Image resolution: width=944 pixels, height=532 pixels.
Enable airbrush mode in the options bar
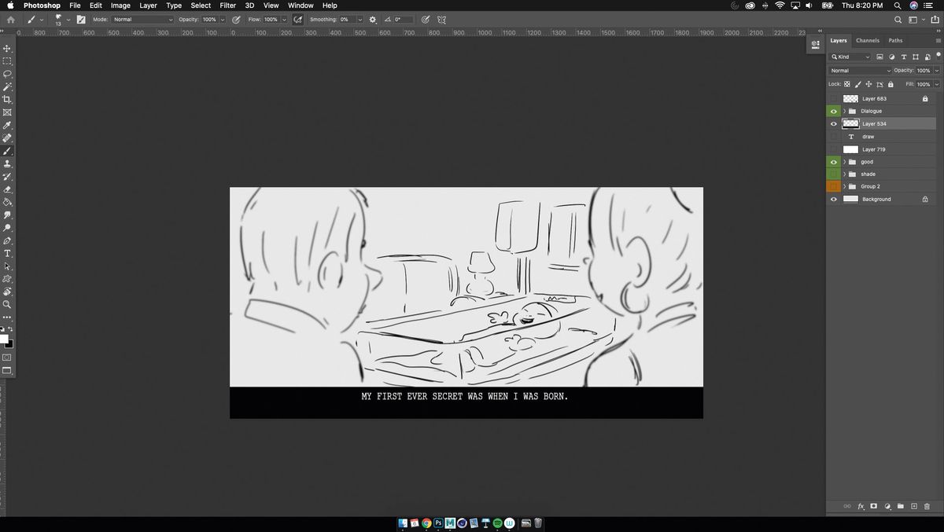[x=297, y=19]
